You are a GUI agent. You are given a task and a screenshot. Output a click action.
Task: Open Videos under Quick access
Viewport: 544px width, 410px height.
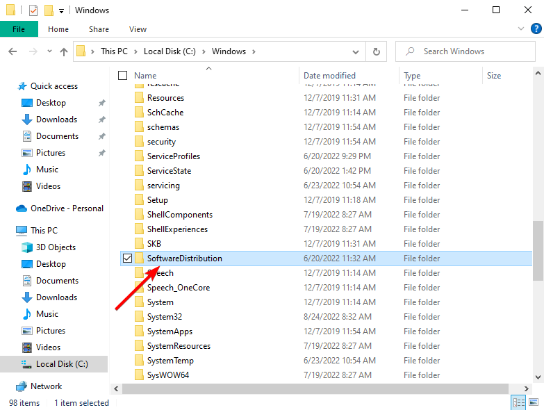tap(48, 186)
